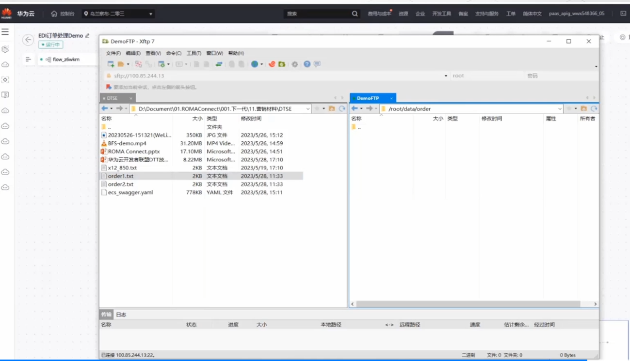The width and height of the screenshot is (630, 361).
Task: Click the home folder icon in the local pane
Action: click(332, 109)
